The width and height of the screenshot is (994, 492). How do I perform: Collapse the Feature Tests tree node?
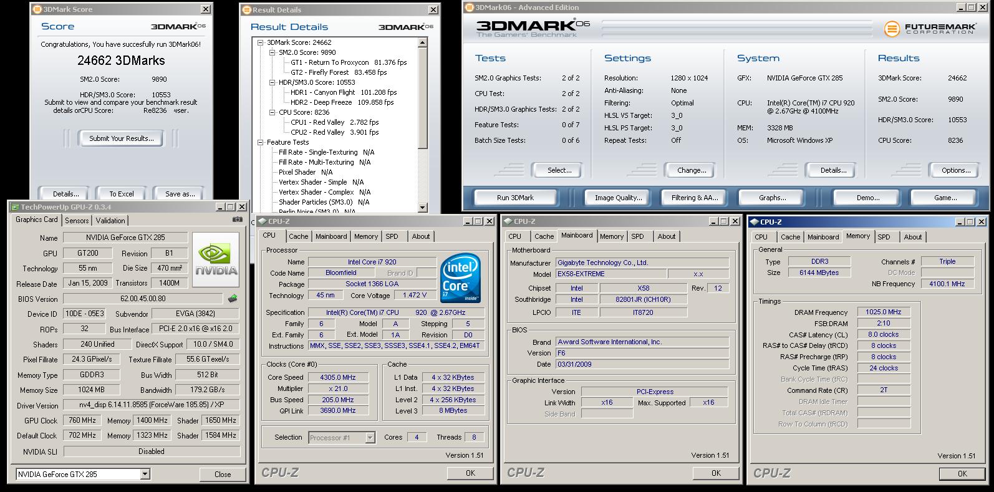coord(261,142)
